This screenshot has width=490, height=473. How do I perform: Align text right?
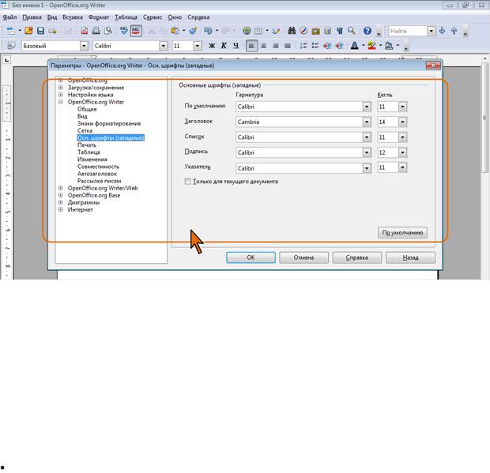[x=276, y=46]
